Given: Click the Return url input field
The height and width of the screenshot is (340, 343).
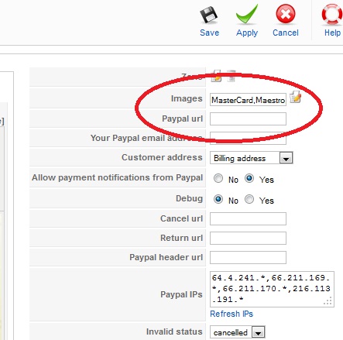Looking at the screenshot, I should (x=248, y=238).
